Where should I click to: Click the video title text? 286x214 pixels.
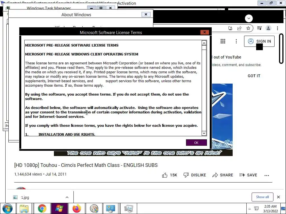tap(86, 165)
